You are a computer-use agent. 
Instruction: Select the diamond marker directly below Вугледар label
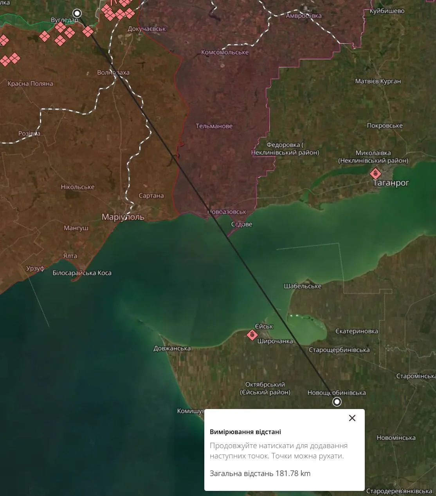(60, 27)
